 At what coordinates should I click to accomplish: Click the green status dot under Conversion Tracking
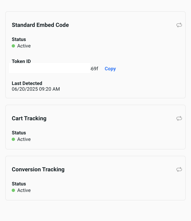(x=13, y=190)
